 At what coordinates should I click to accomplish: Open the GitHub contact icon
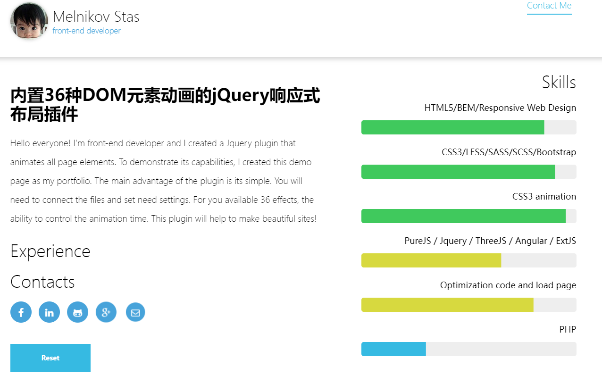[x=77, y=312]
